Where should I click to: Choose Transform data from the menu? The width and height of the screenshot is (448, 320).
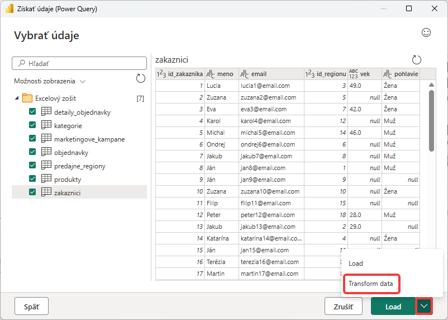(370, 284)
